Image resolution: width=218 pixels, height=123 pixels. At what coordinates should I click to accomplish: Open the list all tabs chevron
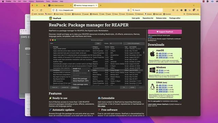(x=194, y=5)
